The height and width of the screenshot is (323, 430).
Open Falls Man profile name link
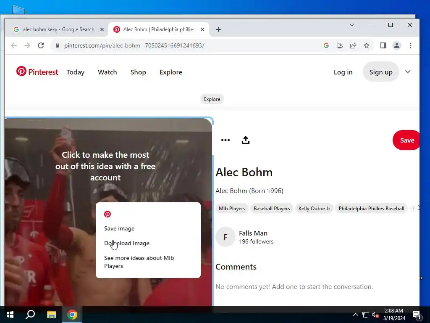[x=253, y=233]
